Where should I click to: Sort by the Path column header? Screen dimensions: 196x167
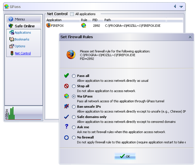click(135, 20)
